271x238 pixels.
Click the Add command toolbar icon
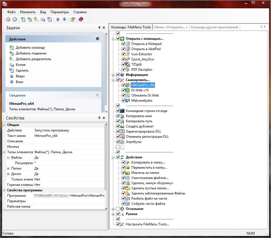(x=23, y=19)
